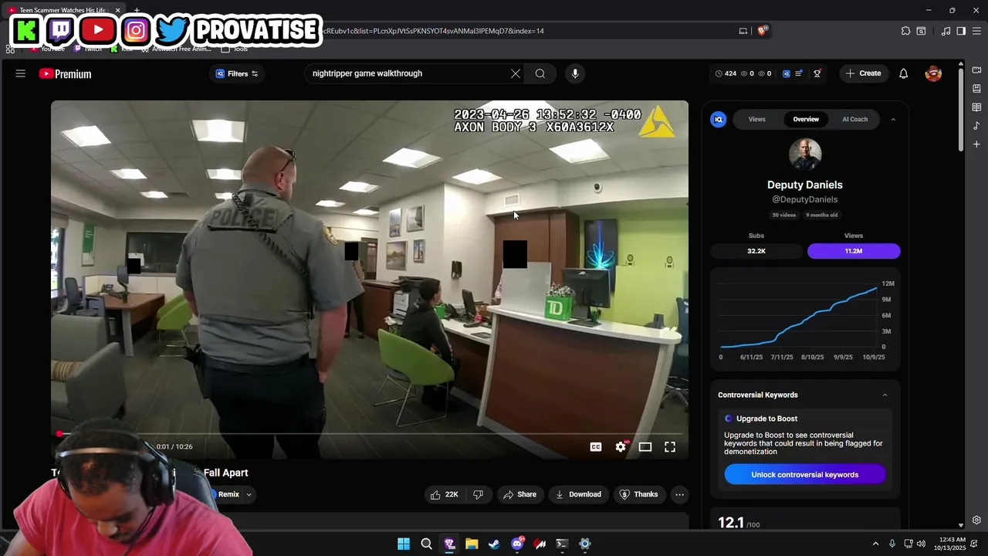Open Steam from the taskbar
988x556 pixels.
(x=495, y=544)
